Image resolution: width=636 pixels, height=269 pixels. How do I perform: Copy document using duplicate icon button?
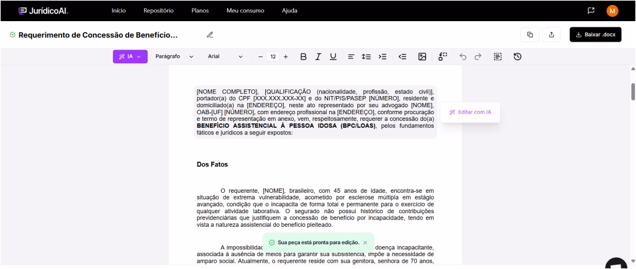(530, 35)
